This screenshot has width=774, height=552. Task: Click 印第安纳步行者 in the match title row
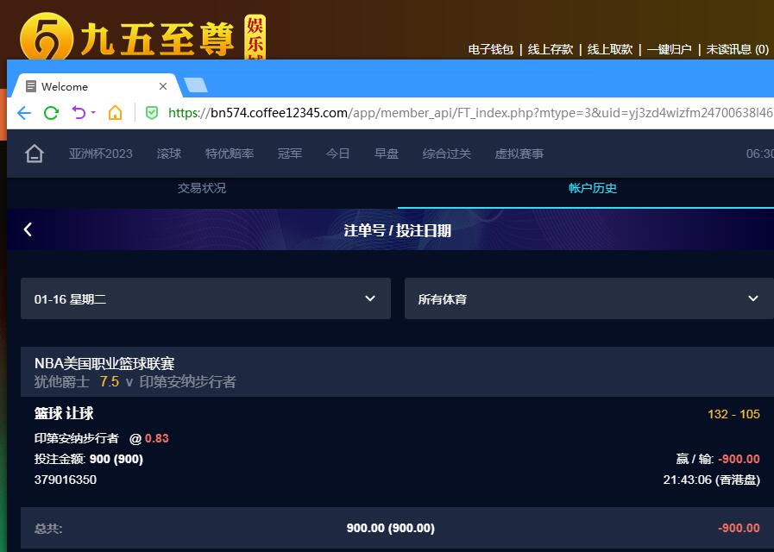[187, 382]
